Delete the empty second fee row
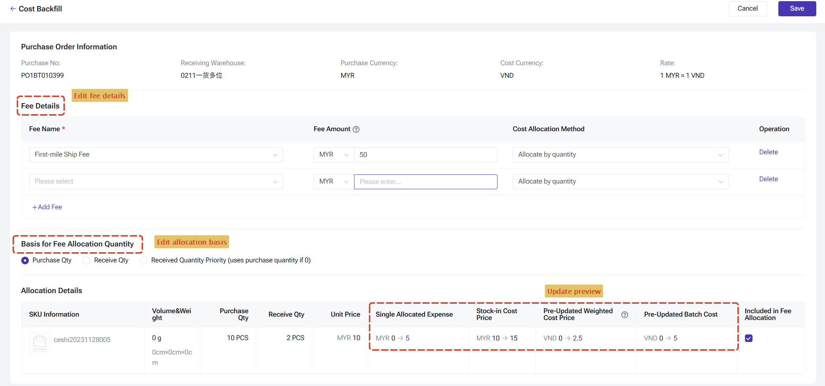This screenshot has width=825, height=386. pyautogui.click(x=768, y=179)
